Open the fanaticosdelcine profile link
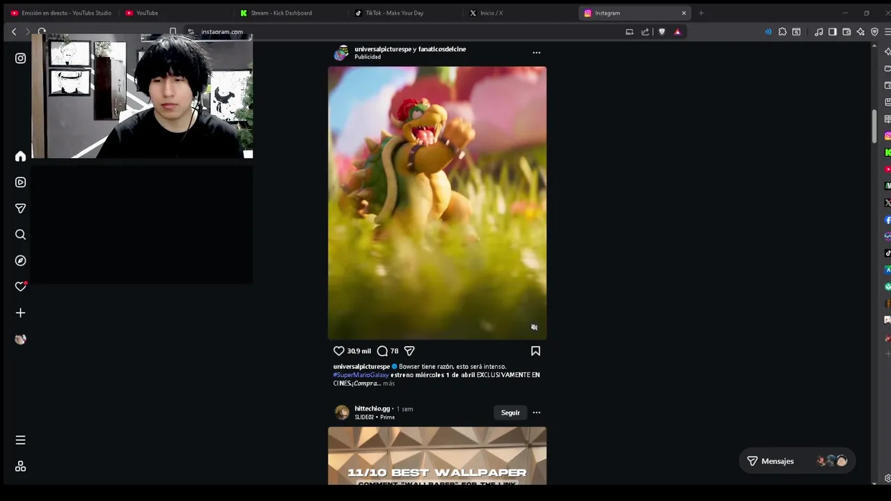 pos(442,49)
